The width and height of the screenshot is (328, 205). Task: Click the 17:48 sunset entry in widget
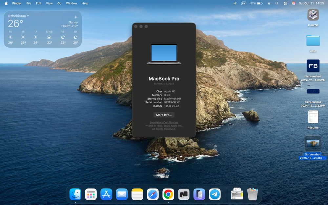click(x=49, y=37)
